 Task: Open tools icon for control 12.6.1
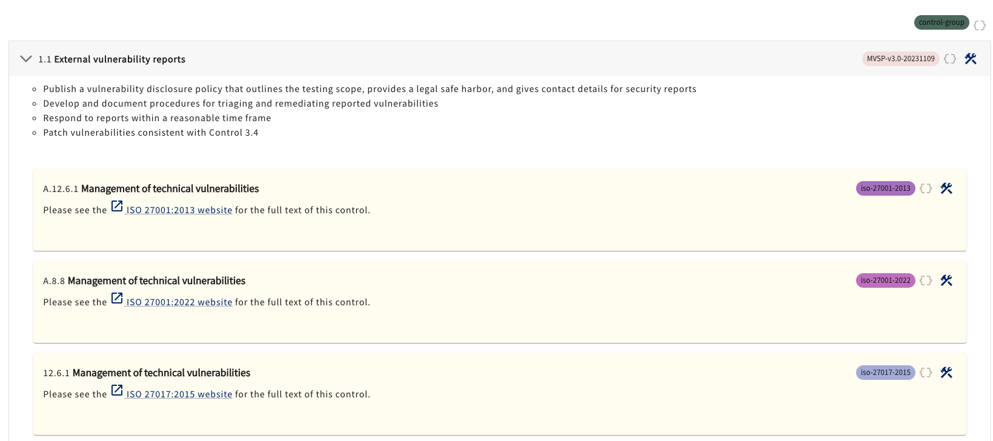946,373
